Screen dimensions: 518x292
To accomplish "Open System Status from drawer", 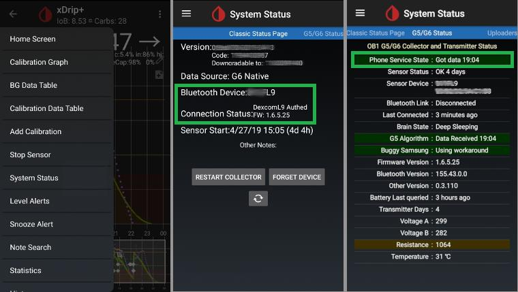I will (x=57, y=178).
